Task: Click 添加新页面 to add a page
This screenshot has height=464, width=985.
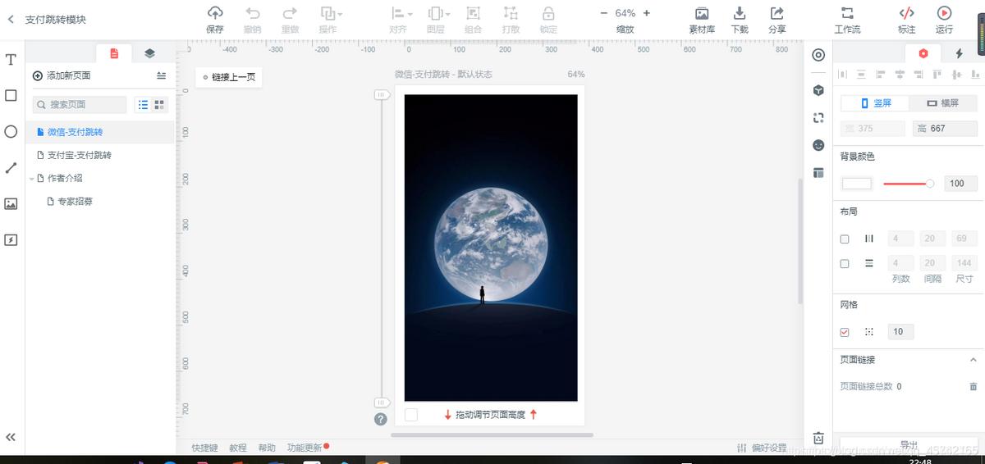Action: coord(62,75)
